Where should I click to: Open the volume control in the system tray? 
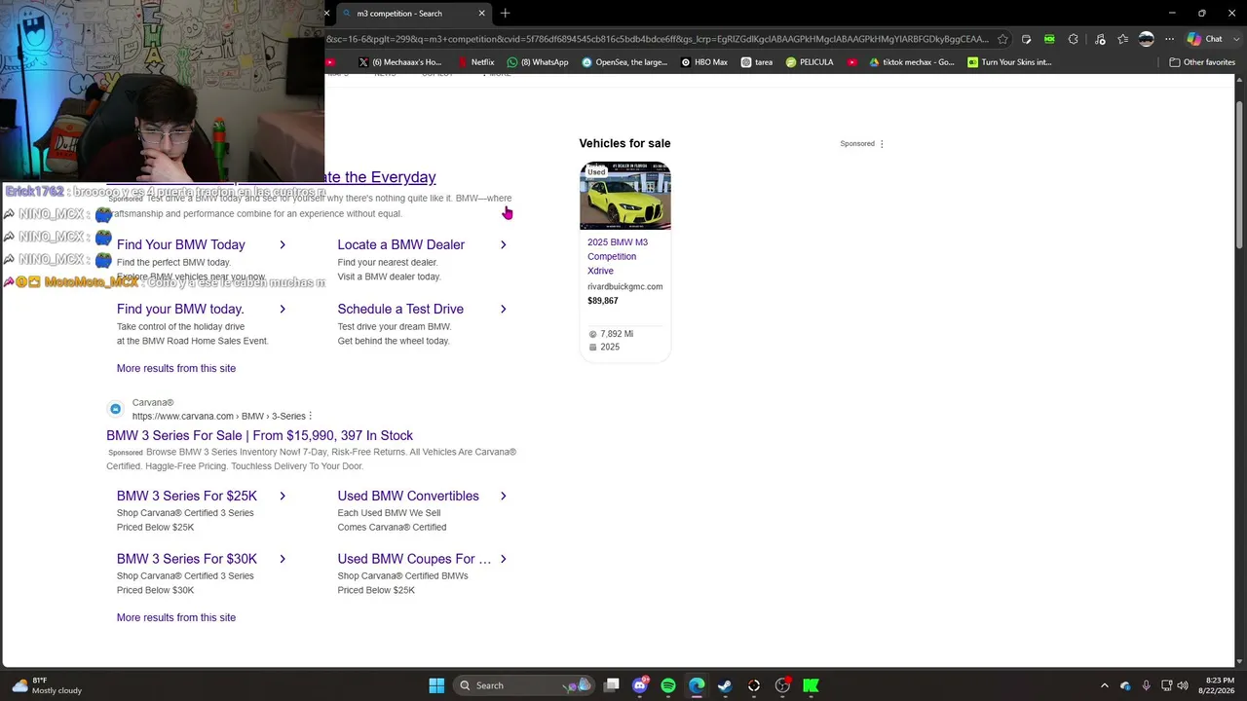[1183, 685]
